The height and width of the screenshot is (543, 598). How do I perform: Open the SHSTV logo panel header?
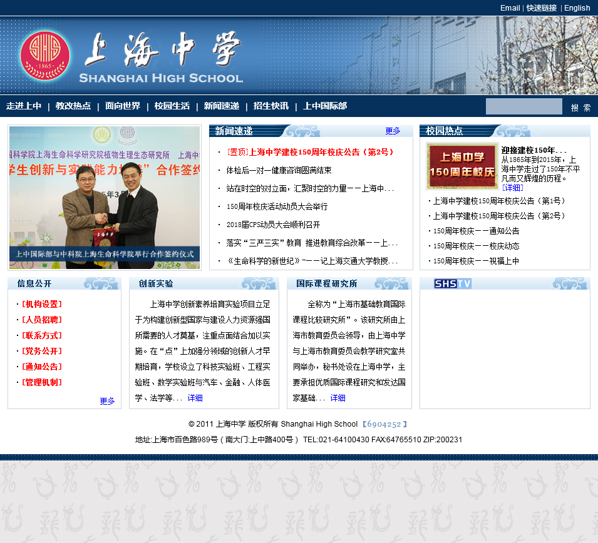click(452, 283)
